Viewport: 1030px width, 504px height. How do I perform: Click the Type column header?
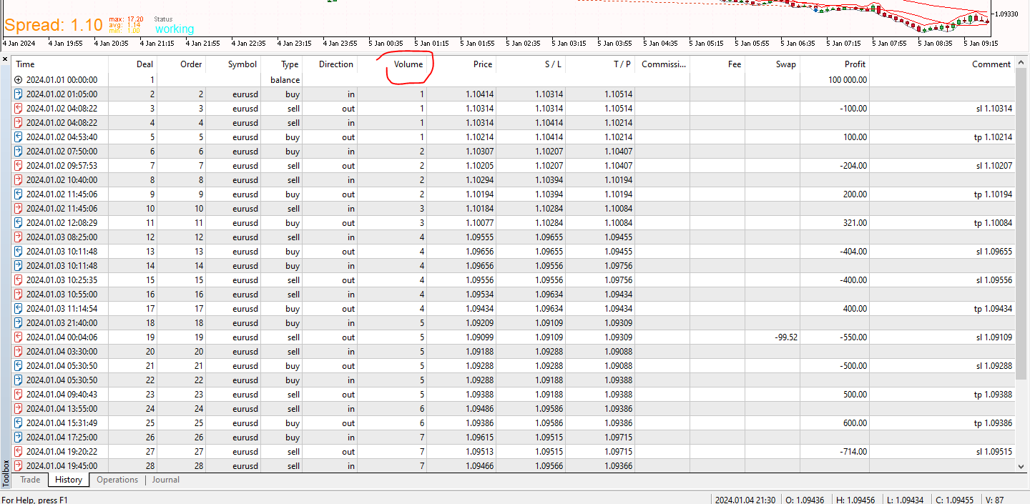pos(282,64)
